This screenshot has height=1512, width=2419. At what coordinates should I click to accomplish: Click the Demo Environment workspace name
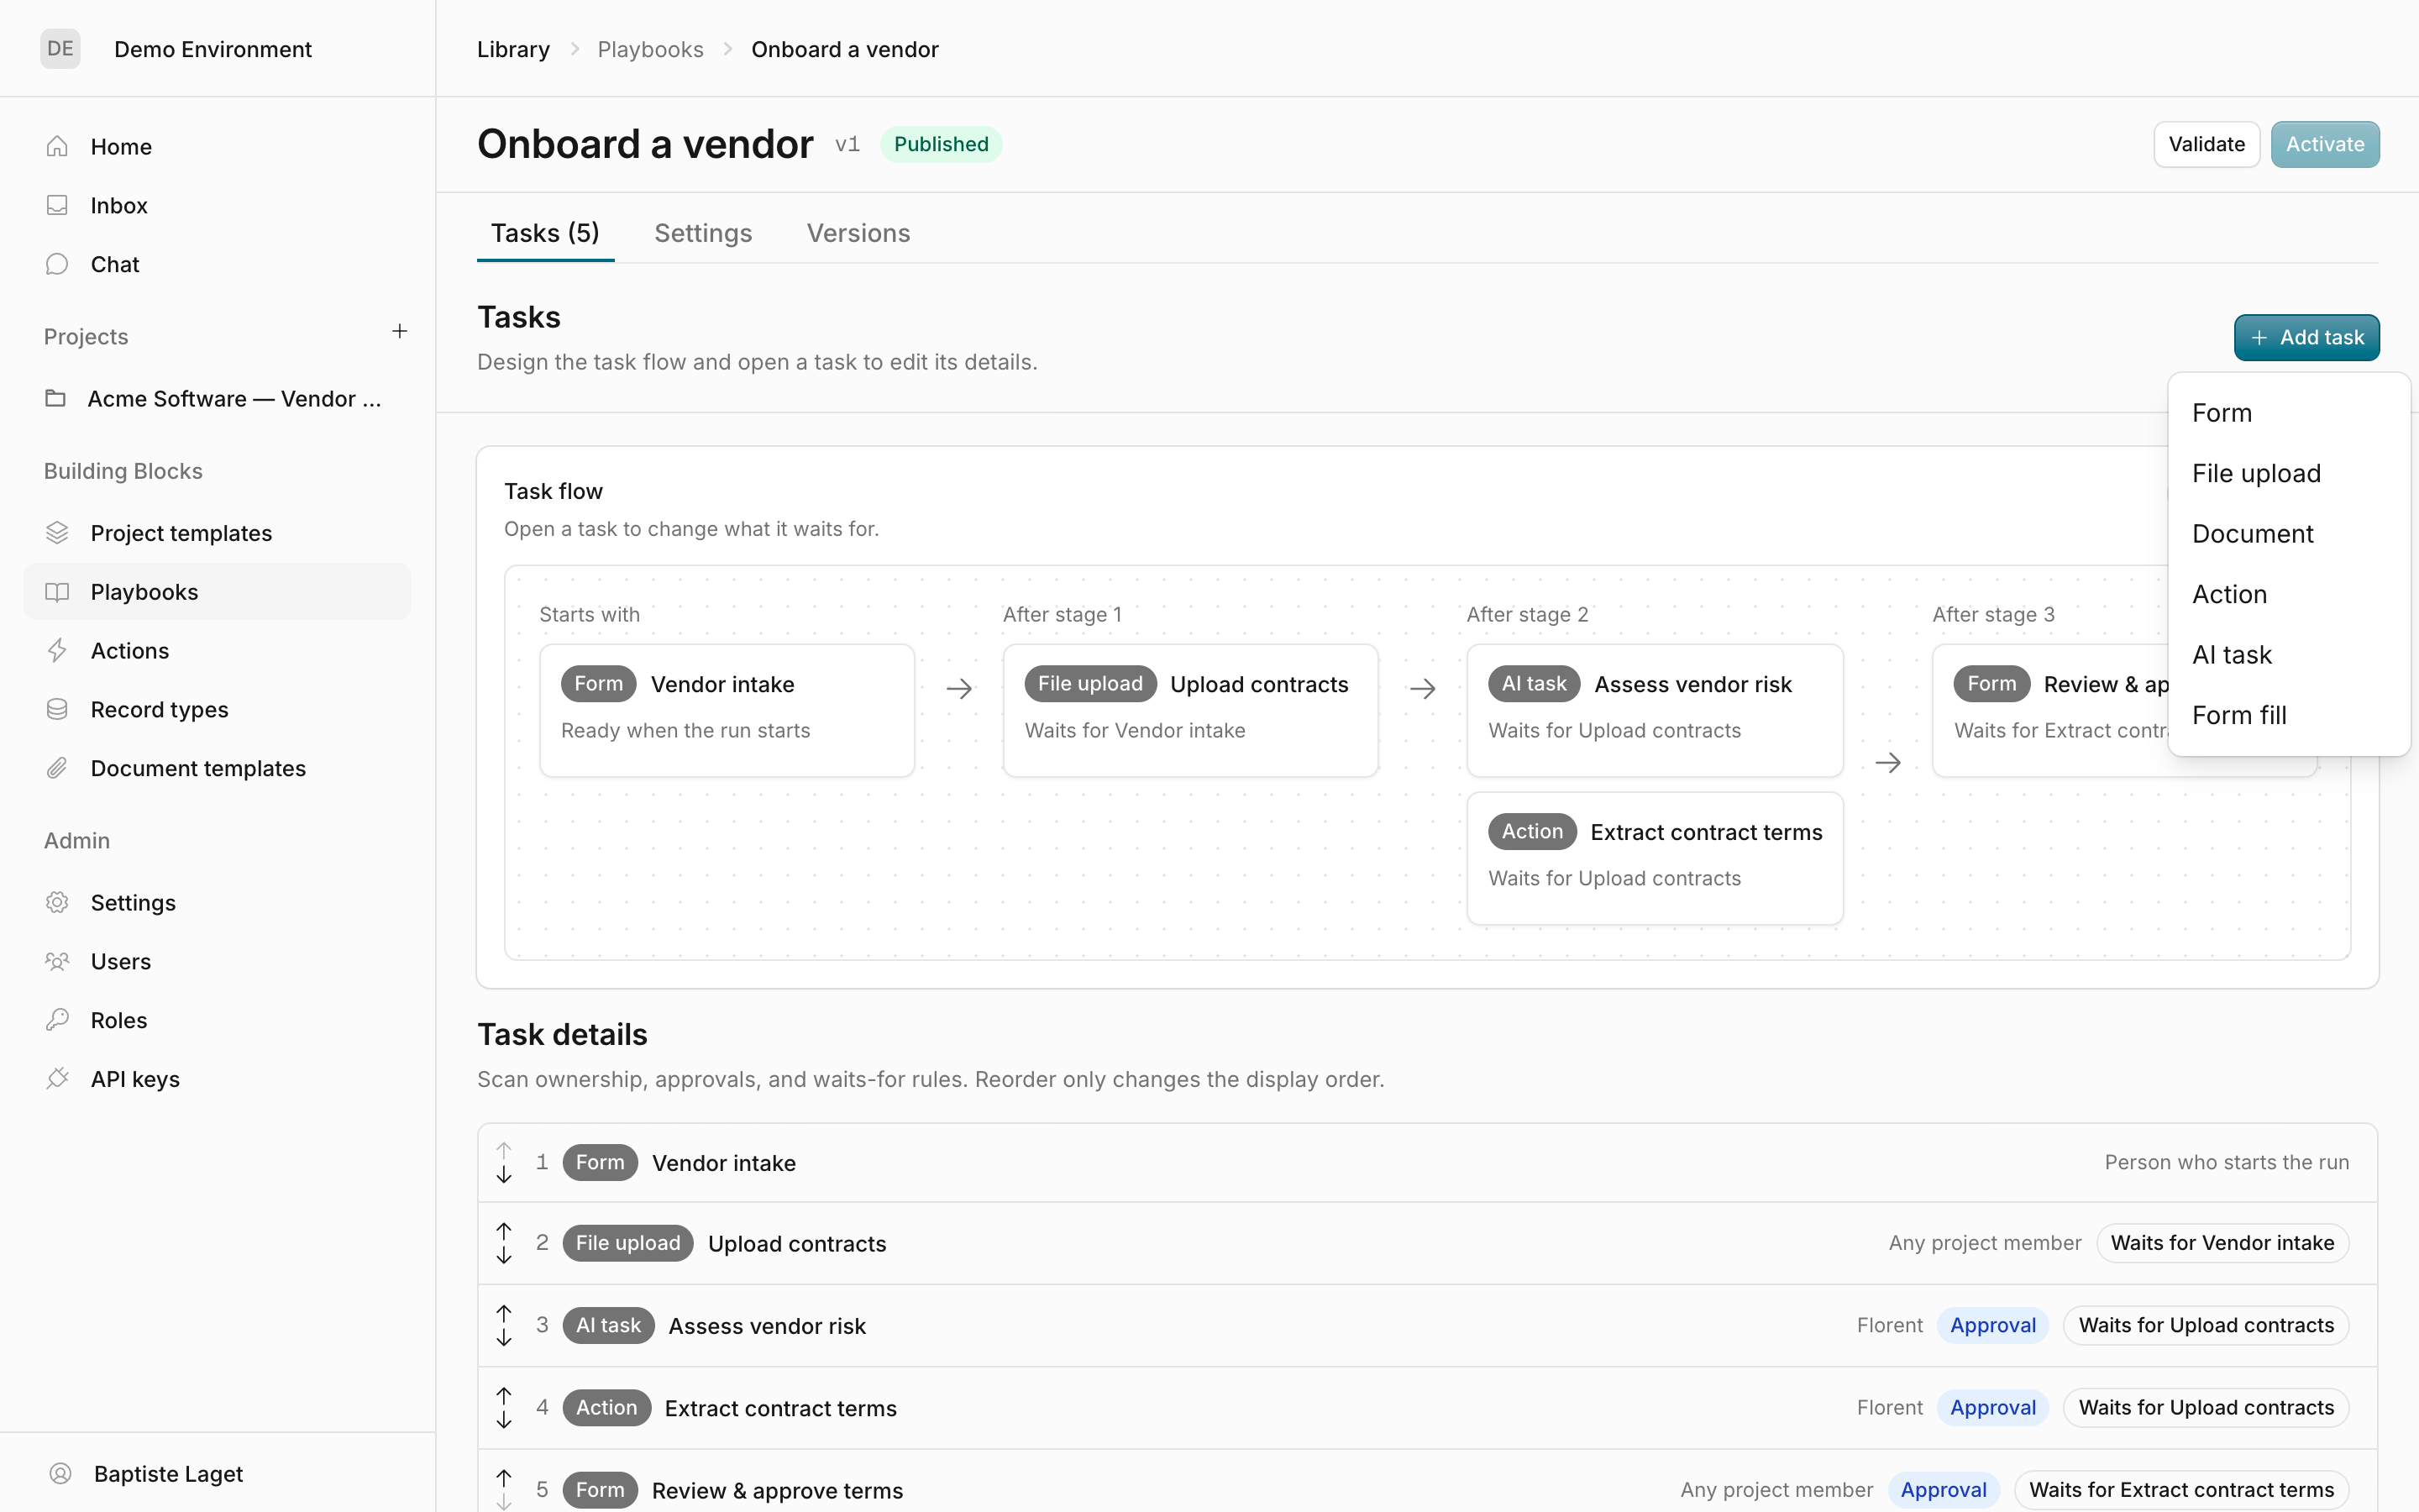pyautogui.click(x=213, y=49)
